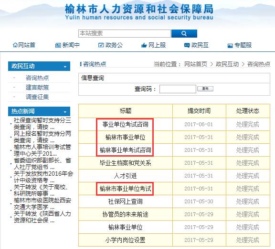Click the 处理状态 column header

click(x=248, y=111)
